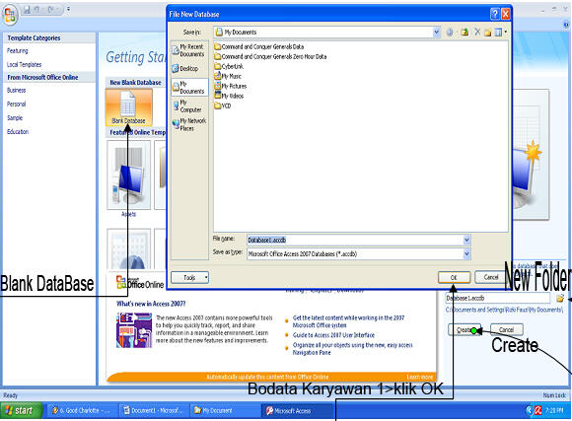Click the red antivirus tray icon

(537, 411)
